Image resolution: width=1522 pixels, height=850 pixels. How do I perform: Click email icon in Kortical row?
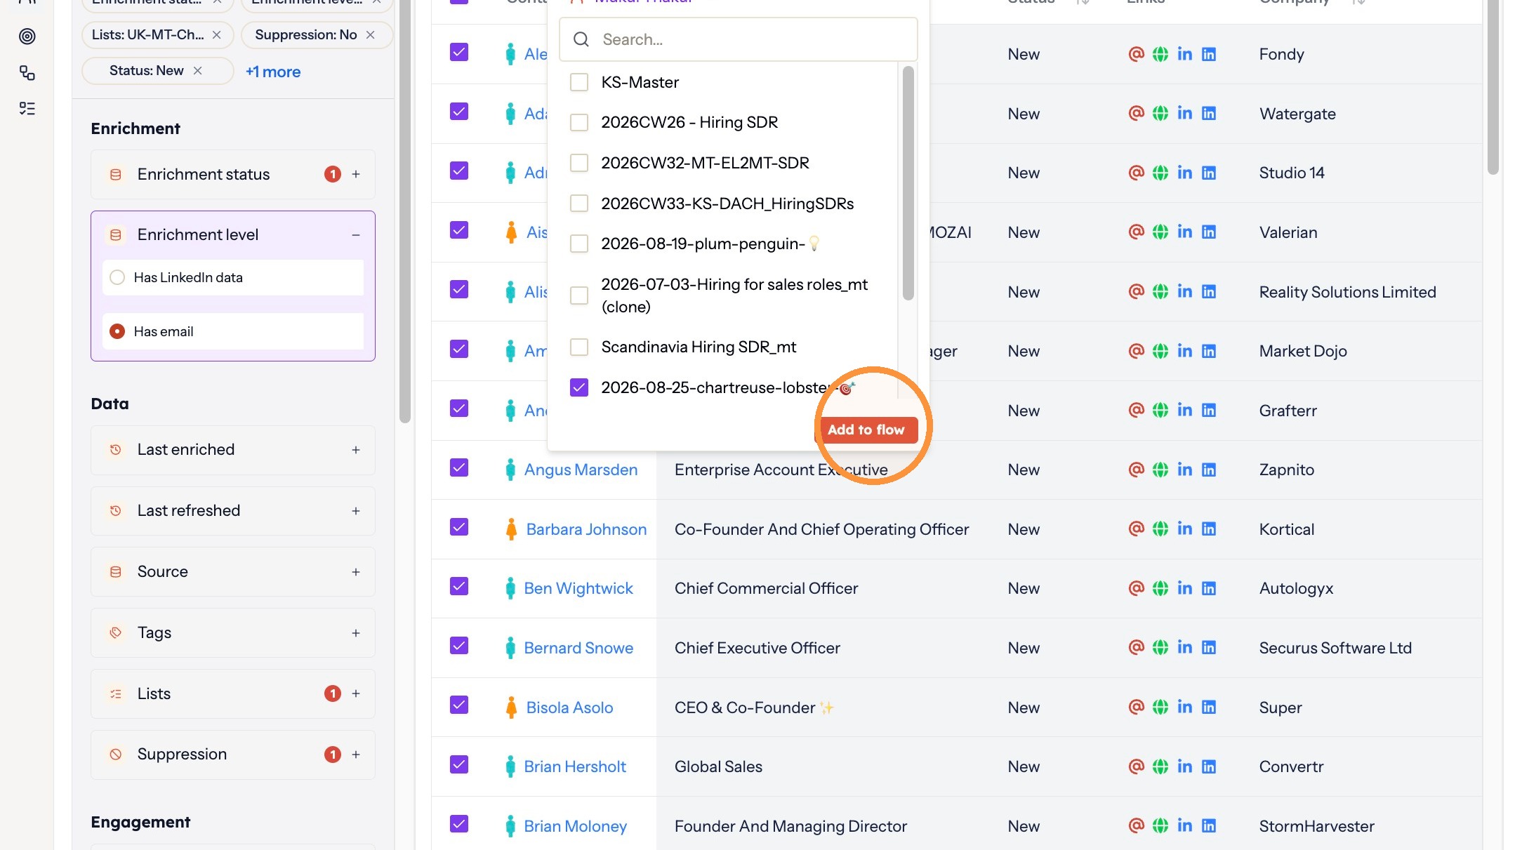coord(1136,529)
